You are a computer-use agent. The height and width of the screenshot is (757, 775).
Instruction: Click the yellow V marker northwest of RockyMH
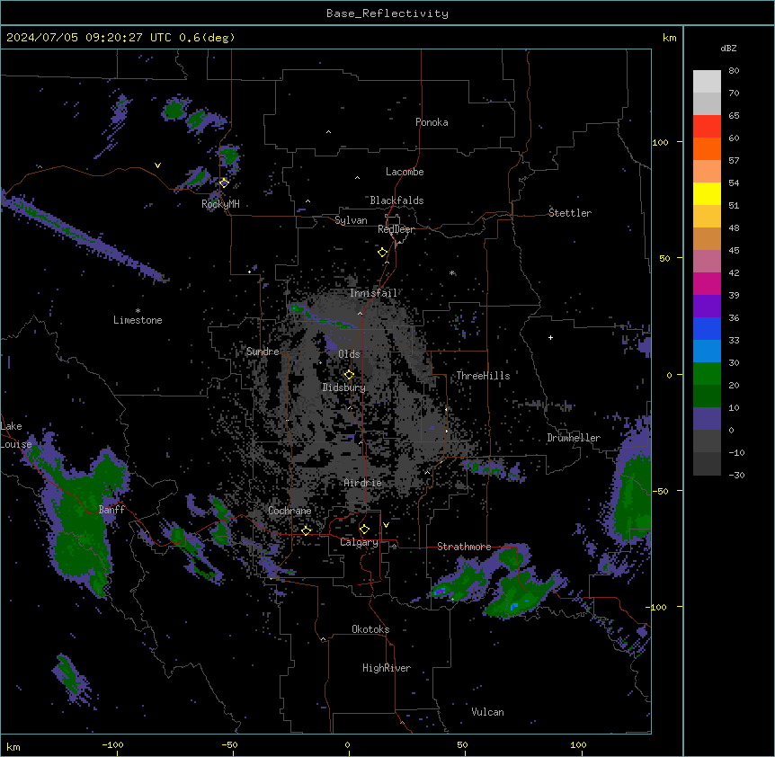[x=157, y=165]
